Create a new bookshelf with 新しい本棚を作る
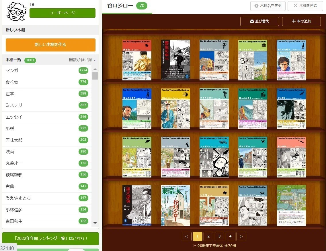 point(50,45)
